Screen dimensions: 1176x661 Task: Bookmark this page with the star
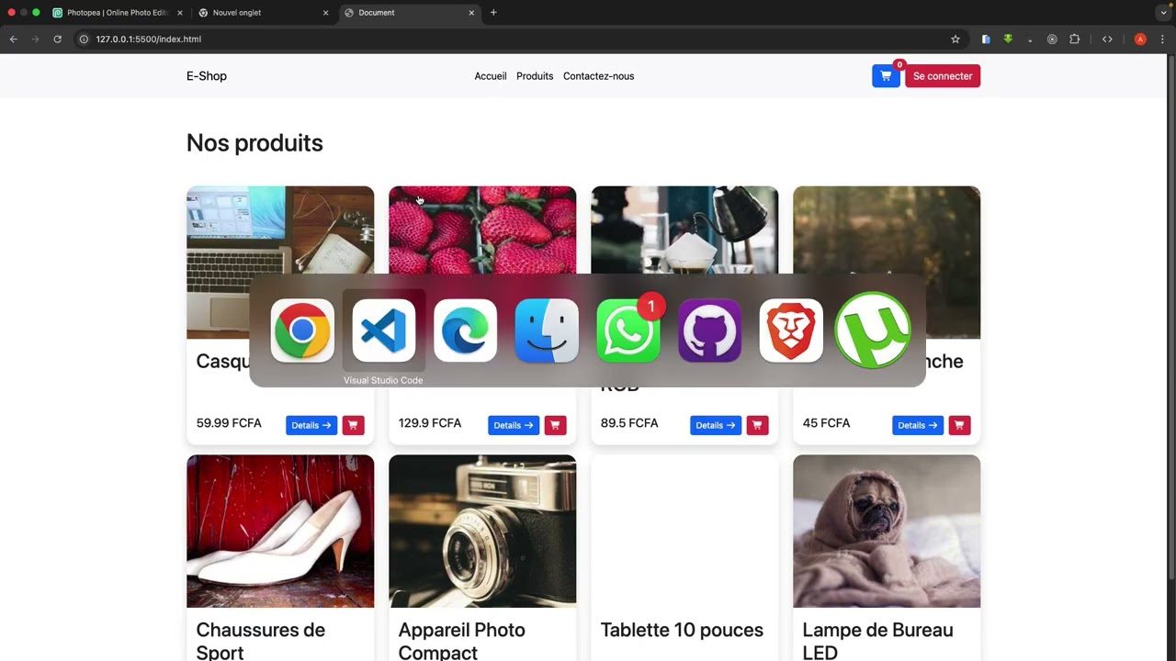pos(955,39)
